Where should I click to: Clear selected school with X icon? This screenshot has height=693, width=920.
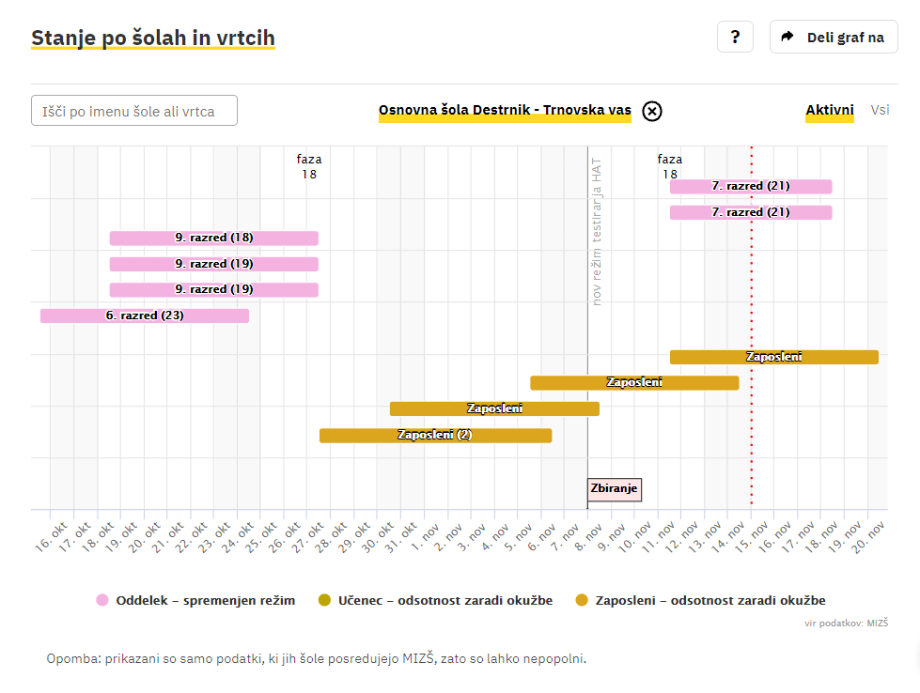pyautogui.click(x=652, y=111)
